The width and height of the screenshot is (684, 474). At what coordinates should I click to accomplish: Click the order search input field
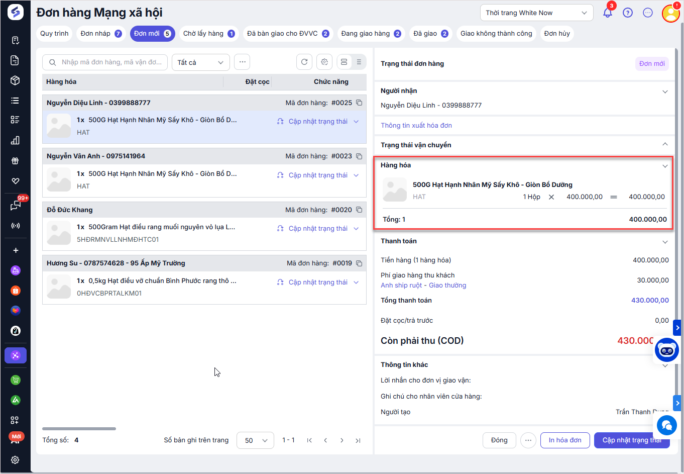coord(110,62)
